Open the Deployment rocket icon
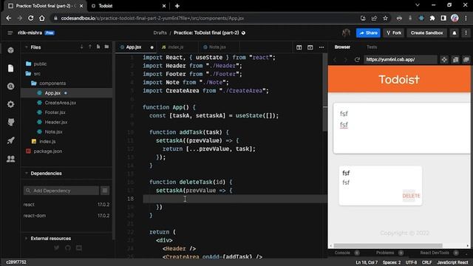 (11, 140)
